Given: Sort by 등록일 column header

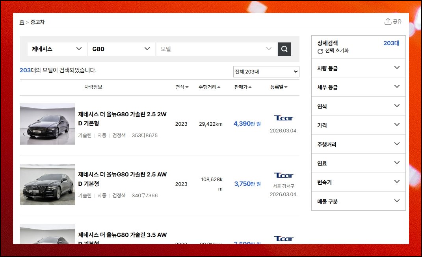Looking at the screenshot, I should coord(279,87).
